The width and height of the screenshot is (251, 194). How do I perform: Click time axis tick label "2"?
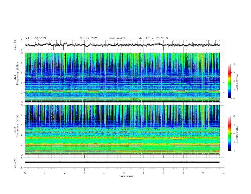click(65, 173)
